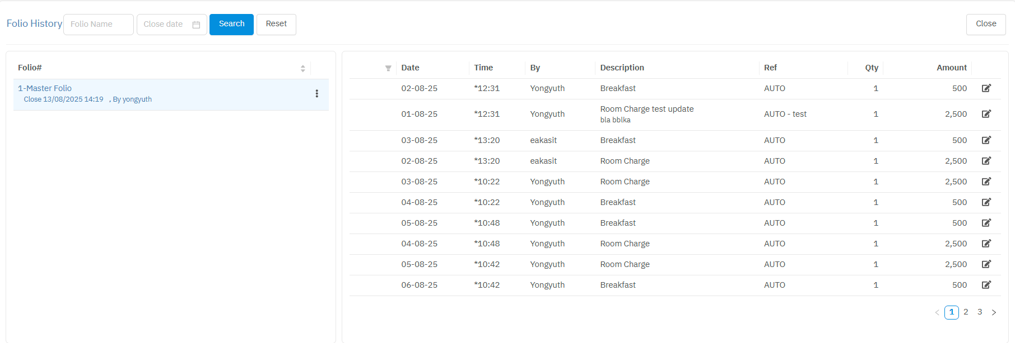Open the filter icon in table header
This screenshot has height=343, width=1015.
388,68
